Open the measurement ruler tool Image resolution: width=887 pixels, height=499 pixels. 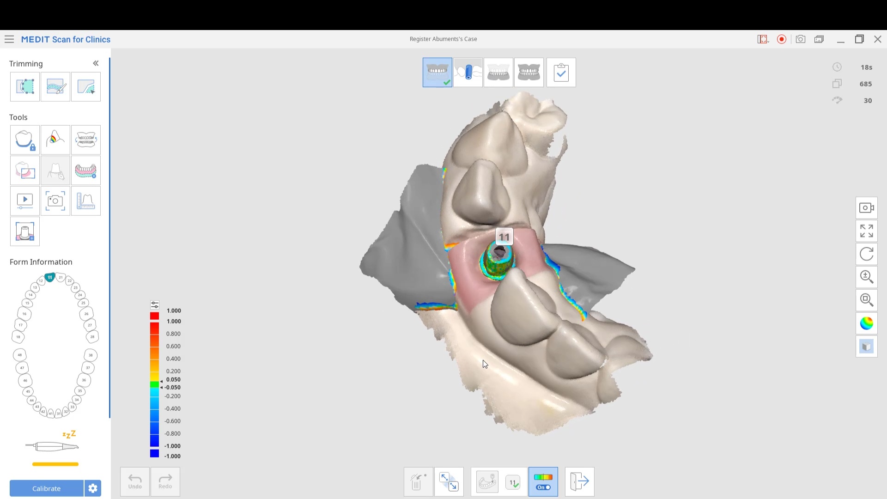(86, 201)
